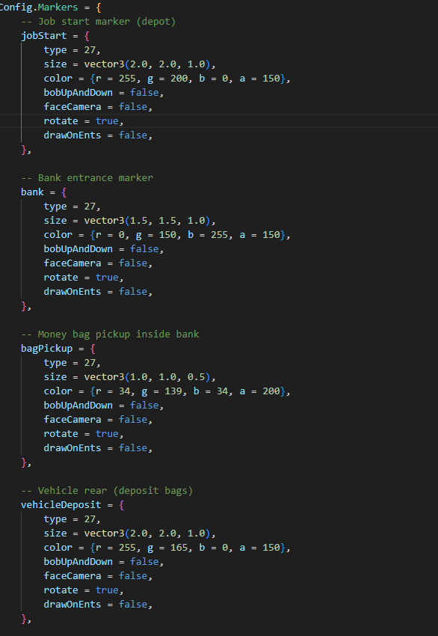
Task: Click 'type = 27' in the jobStart block
Action: tap(72, 50)
